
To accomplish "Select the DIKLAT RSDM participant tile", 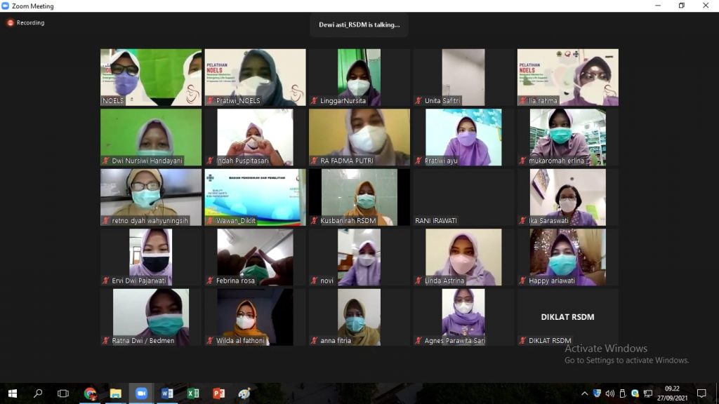I will (567, 317).
